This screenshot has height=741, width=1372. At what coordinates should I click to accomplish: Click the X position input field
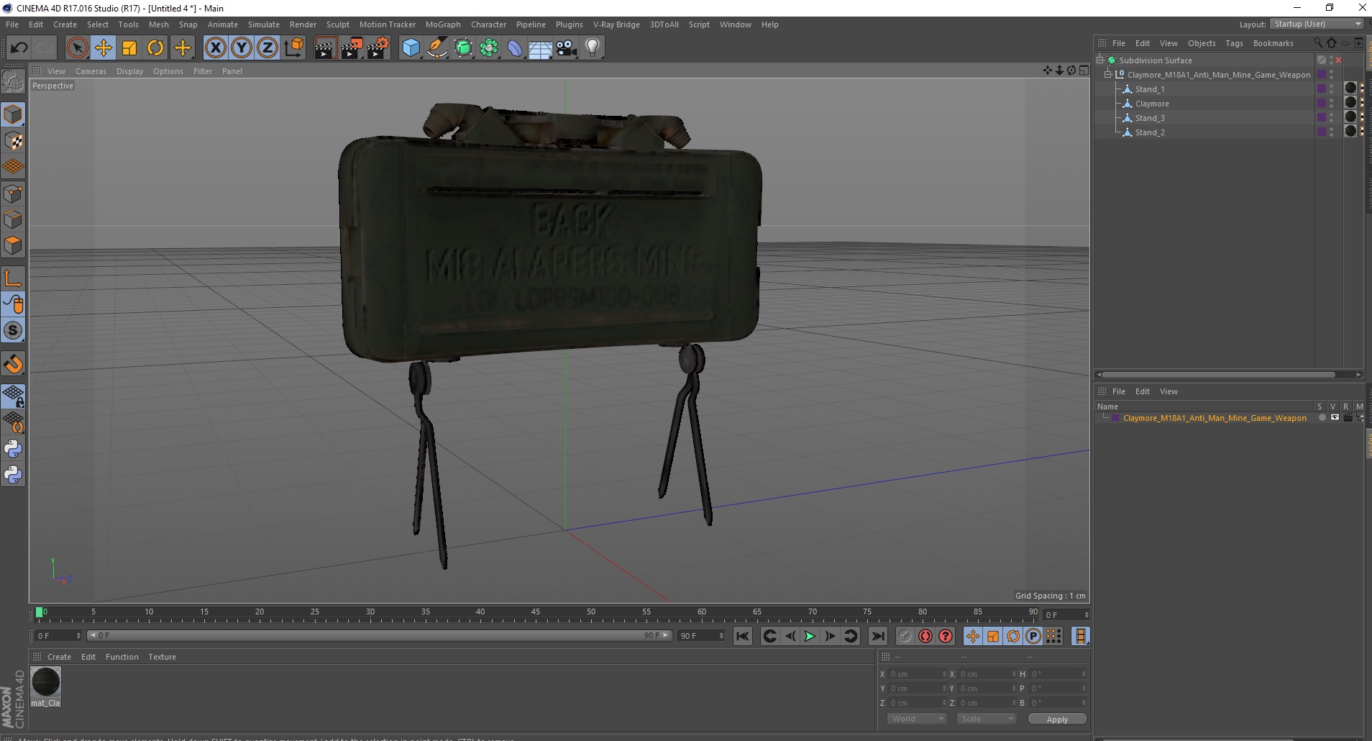pos(918,674)
